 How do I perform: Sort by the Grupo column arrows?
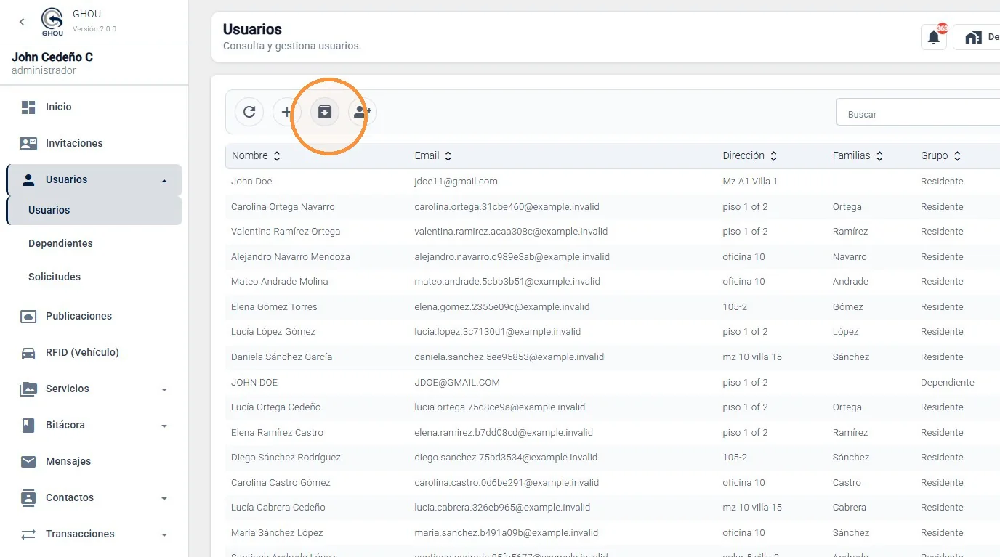point(957,155)
